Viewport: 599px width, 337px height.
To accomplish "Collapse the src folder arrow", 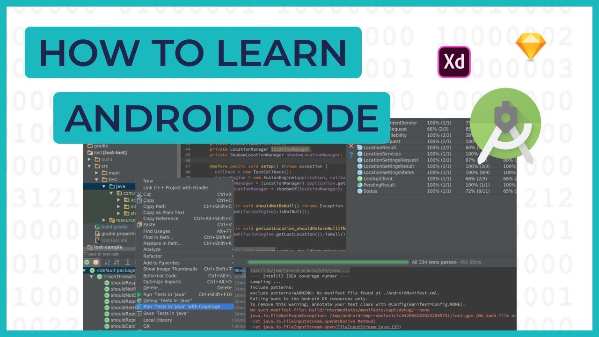I will coord(90,166).
